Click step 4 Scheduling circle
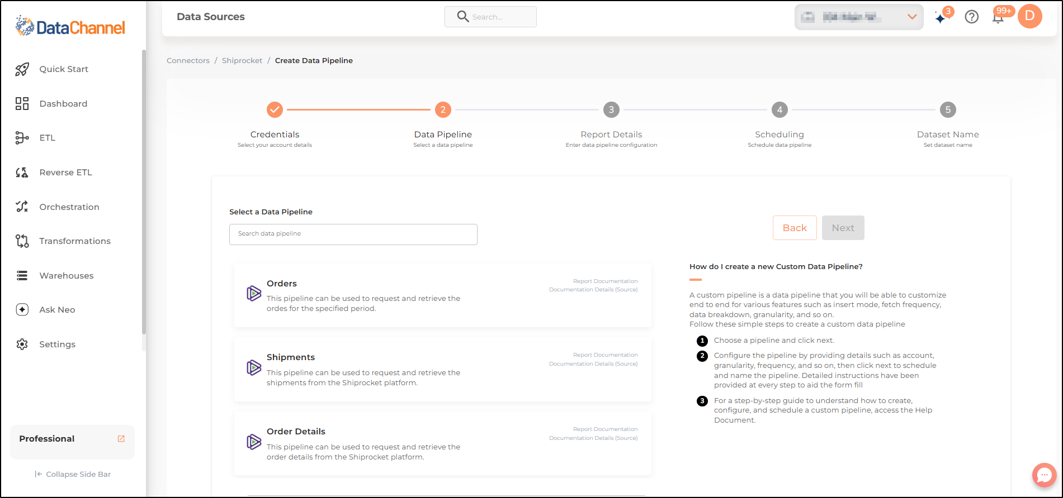This screenshot has height=498, width=1063. click(779, 109)
